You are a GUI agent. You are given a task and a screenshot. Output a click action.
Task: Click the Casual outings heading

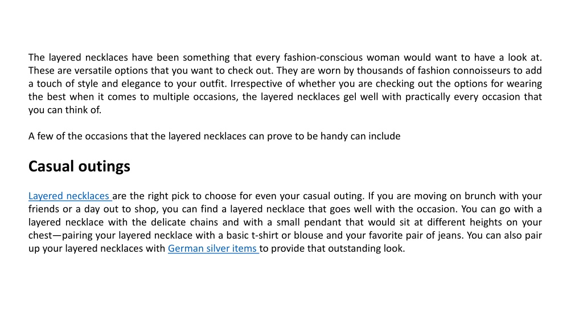(x=79, y=166)
